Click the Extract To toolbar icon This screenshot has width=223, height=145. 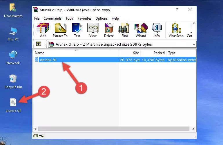(x=60, y=30)
